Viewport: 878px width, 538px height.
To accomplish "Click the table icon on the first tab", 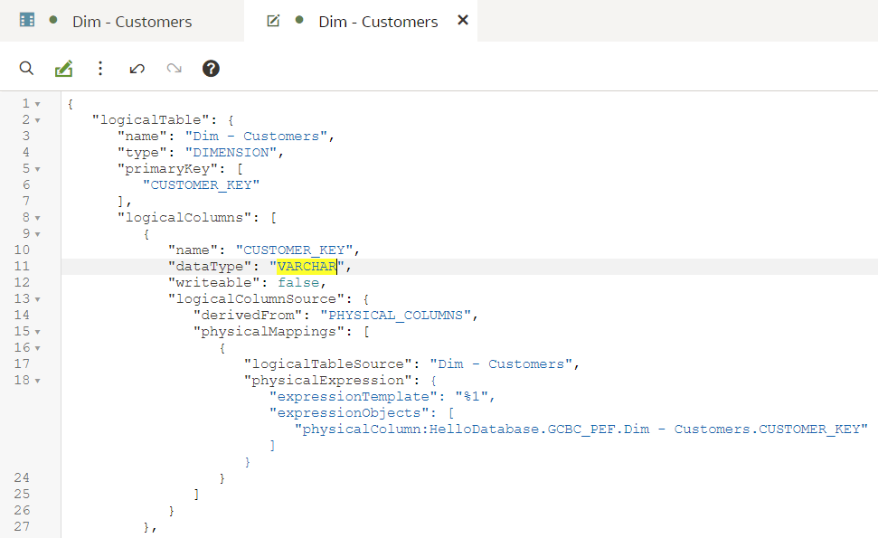I will click(26, 19).
